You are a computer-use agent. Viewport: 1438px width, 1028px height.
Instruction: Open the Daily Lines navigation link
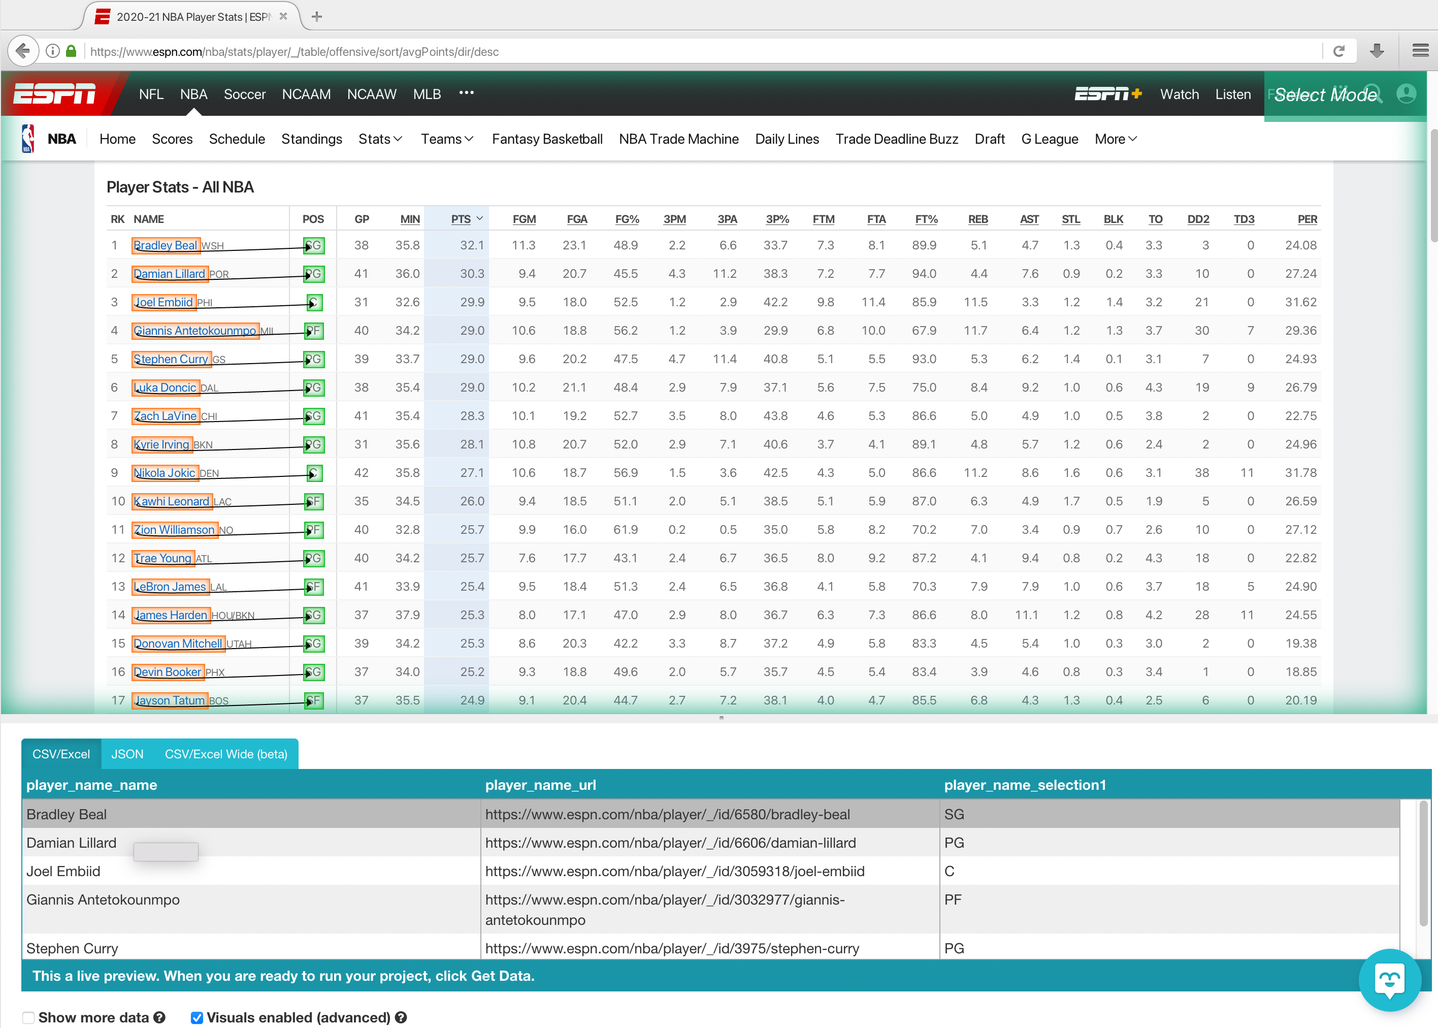pyautogui.click(x=787, y=139)
